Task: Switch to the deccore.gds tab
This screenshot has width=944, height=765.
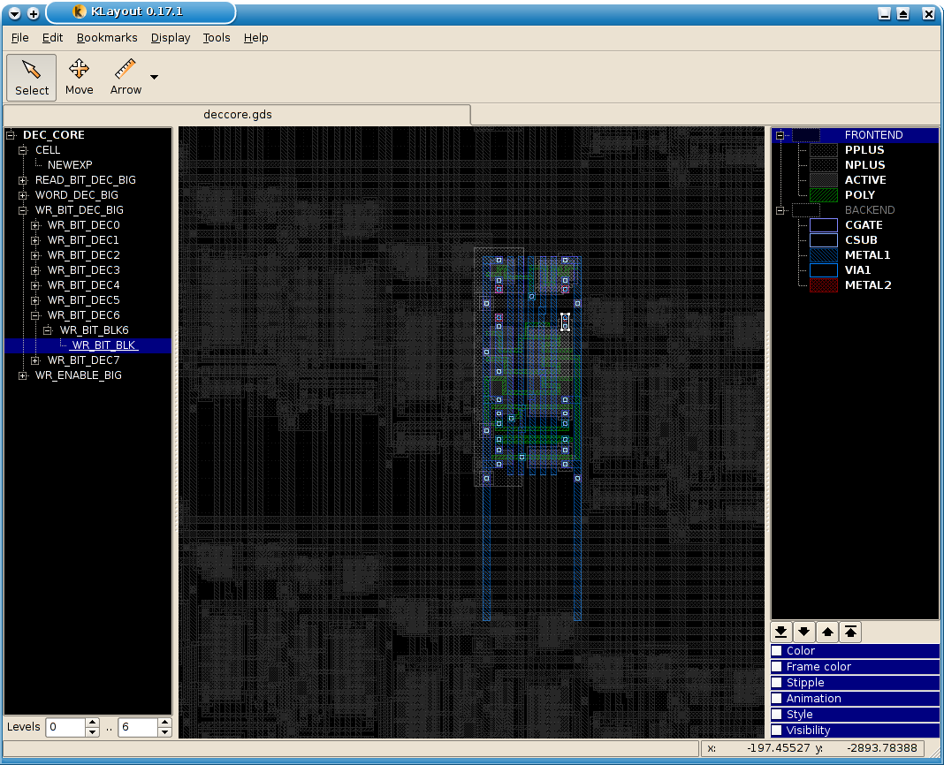Action: coord(237,115)
